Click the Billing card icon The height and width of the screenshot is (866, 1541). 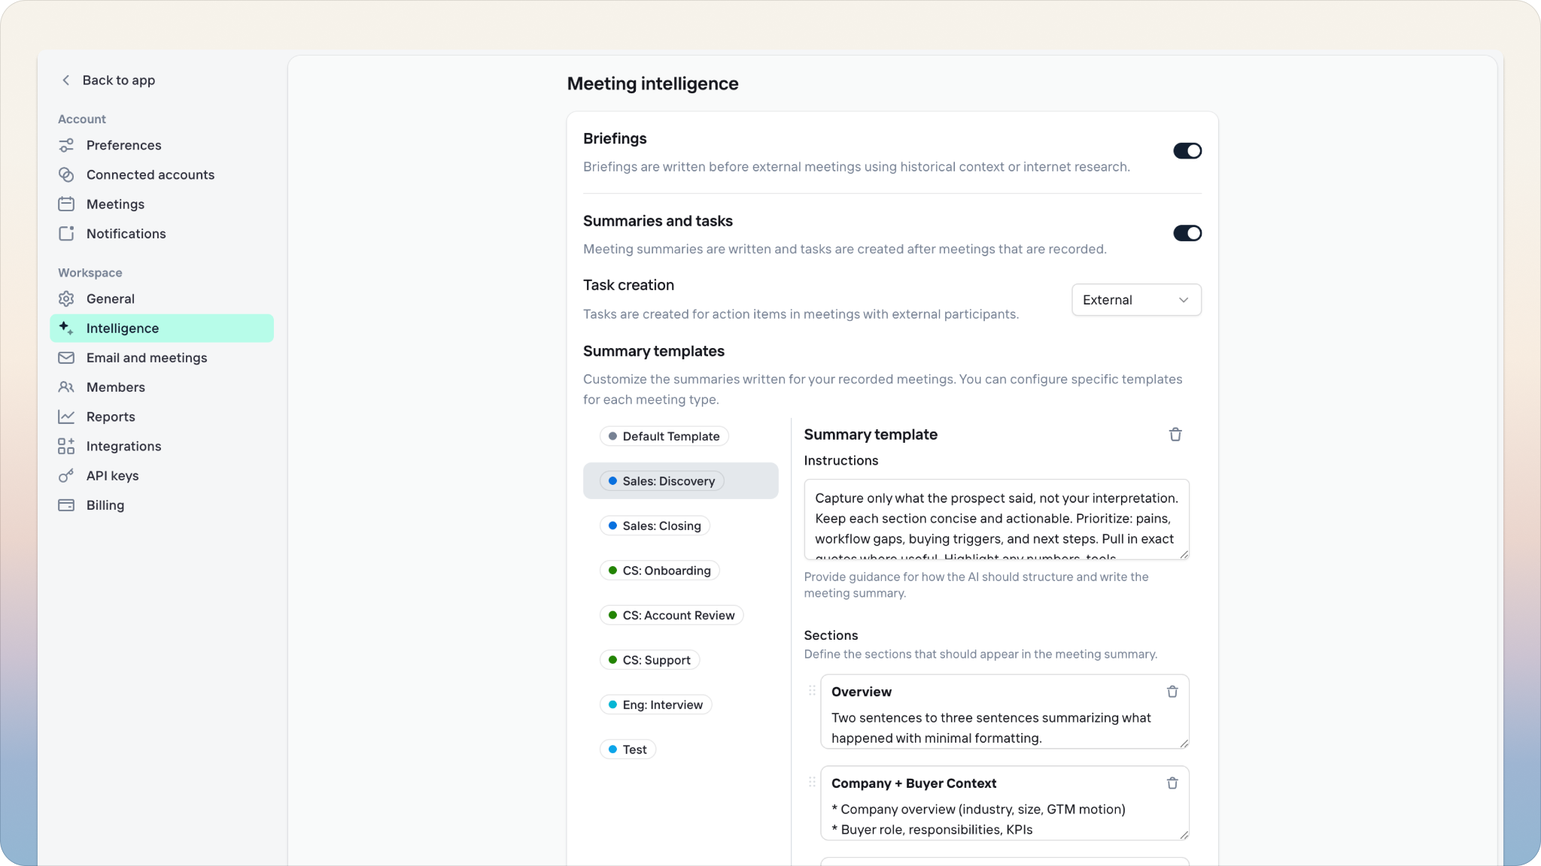66,505
